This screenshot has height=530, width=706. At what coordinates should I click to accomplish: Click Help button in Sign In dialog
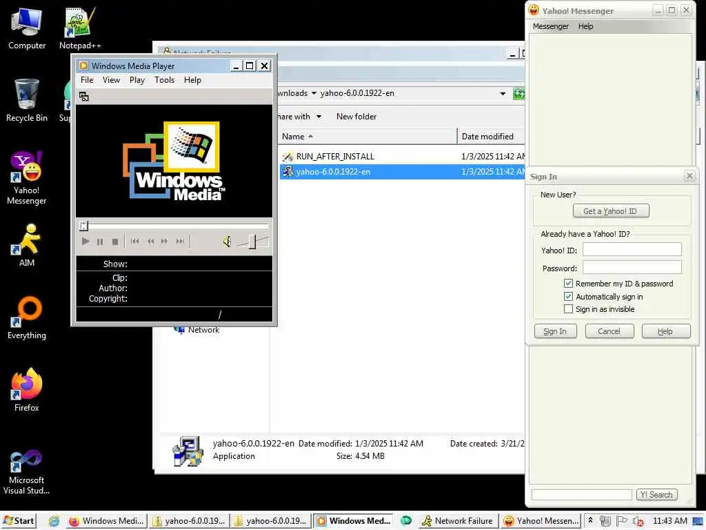(x=665, y=331)
